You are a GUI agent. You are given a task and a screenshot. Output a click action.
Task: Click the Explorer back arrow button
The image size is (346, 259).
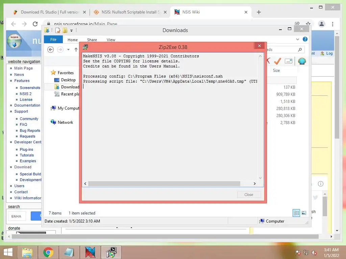(51, 50)
